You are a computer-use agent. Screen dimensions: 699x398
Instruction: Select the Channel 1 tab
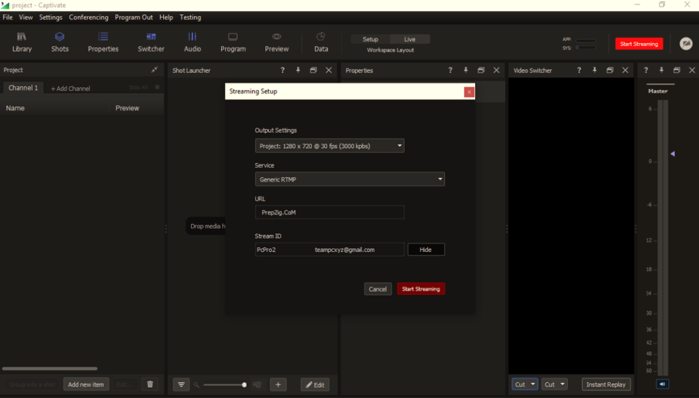23,88
